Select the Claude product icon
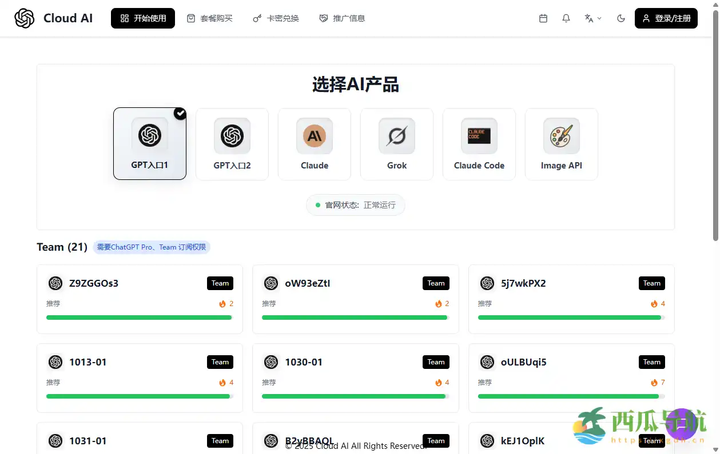The image size is (720, 454). click(x=314, y=136)
